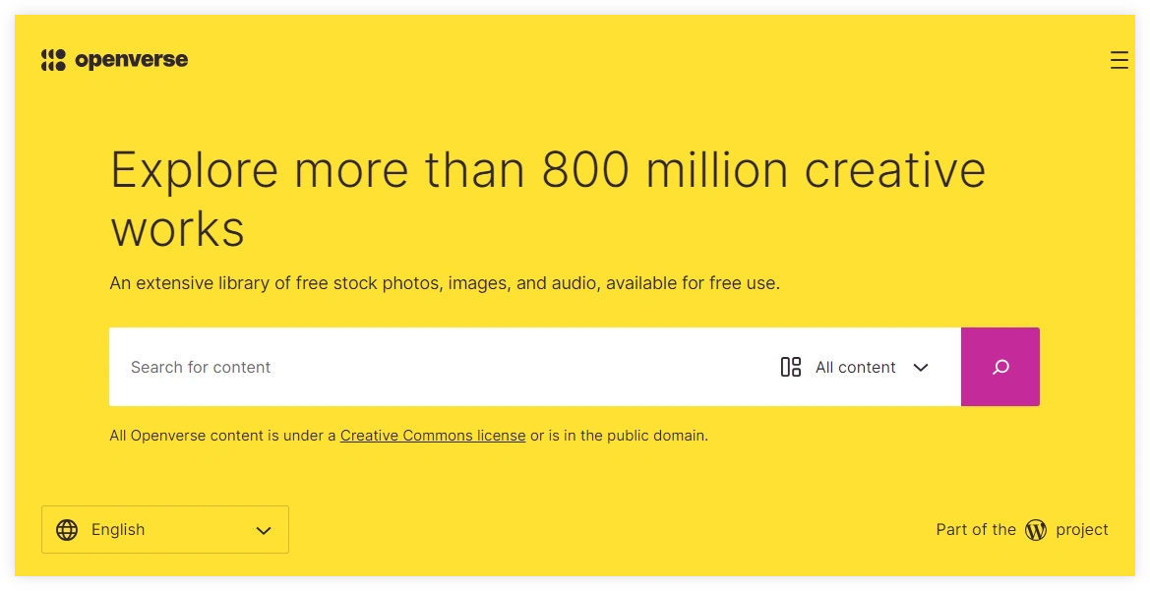
Task: Open the English language selector
Action: tap(165, 529)
